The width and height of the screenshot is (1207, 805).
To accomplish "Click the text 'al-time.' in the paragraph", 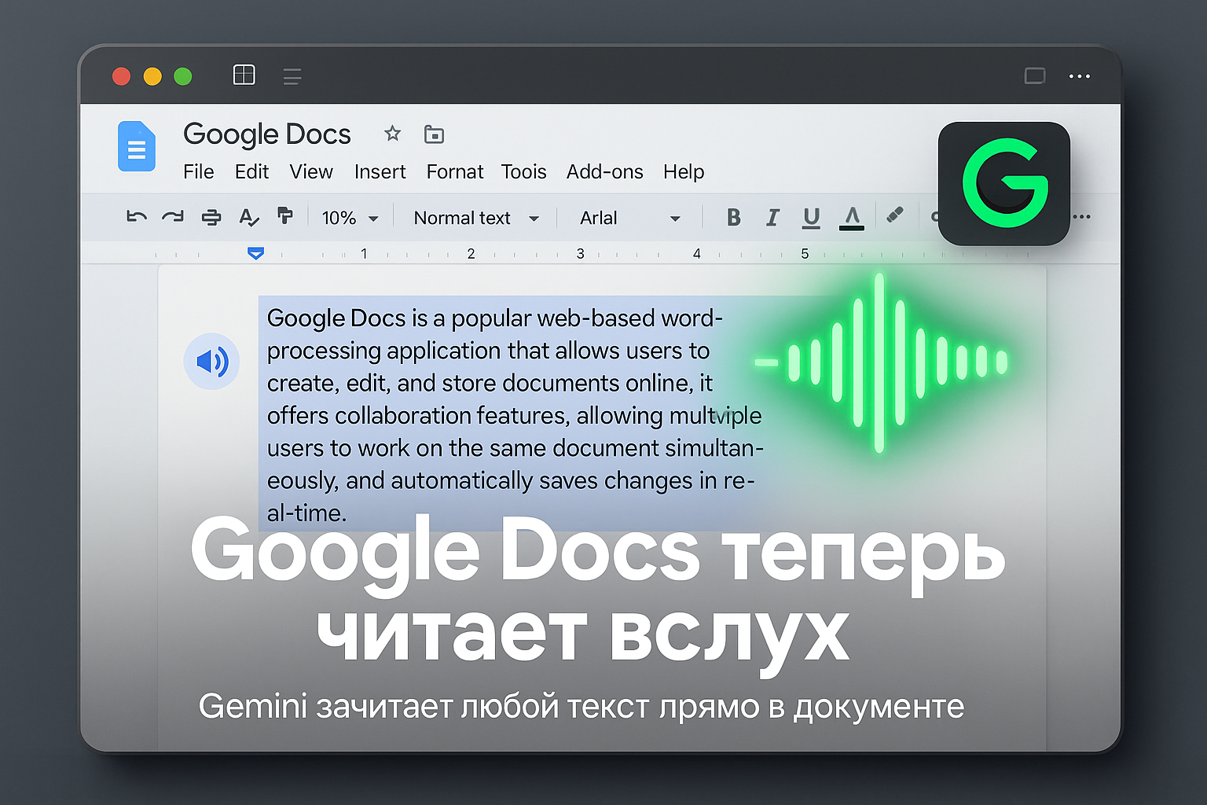I will (x=306, y=513).
